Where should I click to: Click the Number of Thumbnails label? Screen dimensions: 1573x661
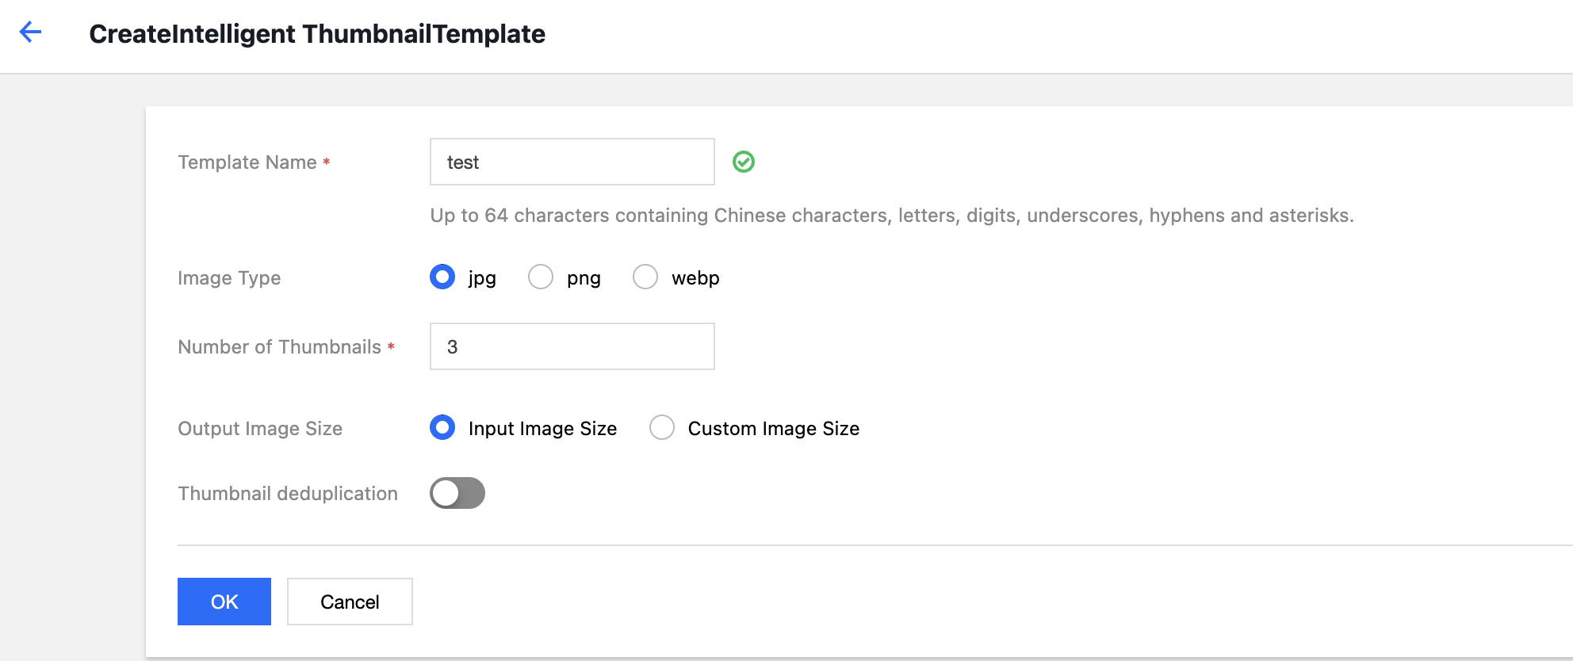click(x=279, y=347)
